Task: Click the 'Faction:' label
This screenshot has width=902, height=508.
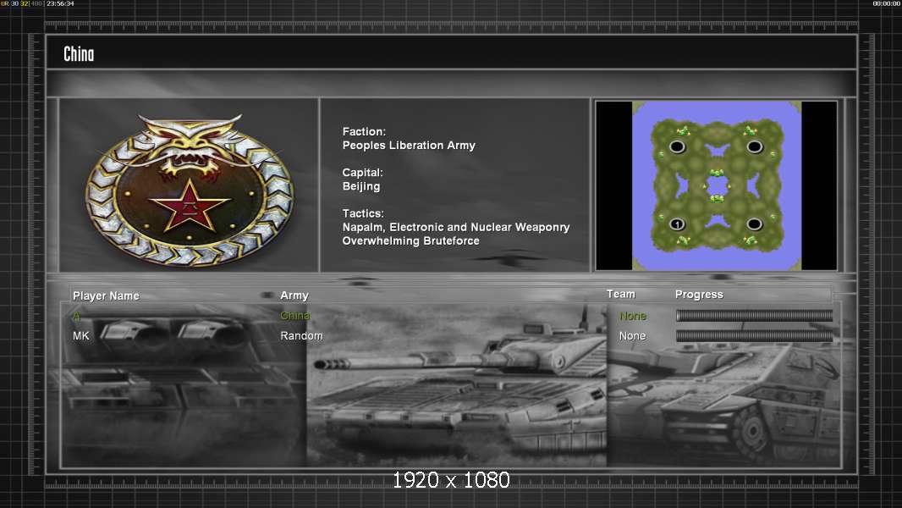Action: pos(364,132)
